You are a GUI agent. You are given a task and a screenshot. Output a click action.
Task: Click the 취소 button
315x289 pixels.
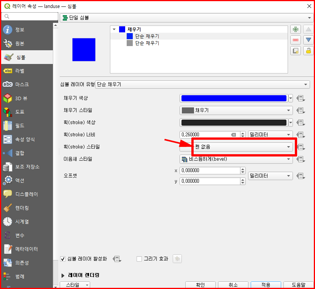[x=233, y=285]
